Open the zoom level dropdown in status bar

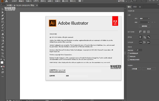14,100
